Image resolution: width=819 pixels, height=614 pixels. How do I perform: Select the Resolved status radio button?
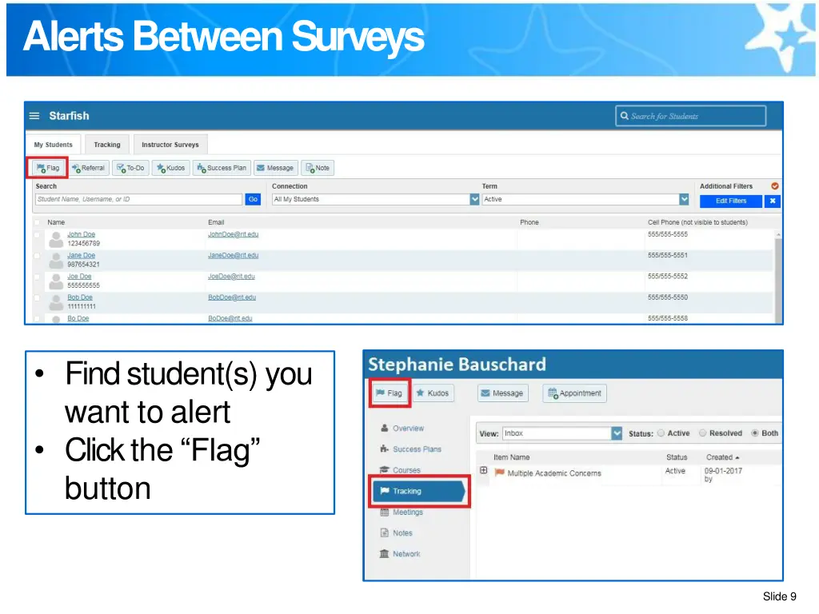click(702, 433)
